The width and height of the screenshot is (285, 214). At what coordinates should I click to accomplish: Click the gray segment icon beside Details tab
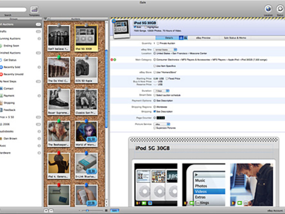[185, 38]
